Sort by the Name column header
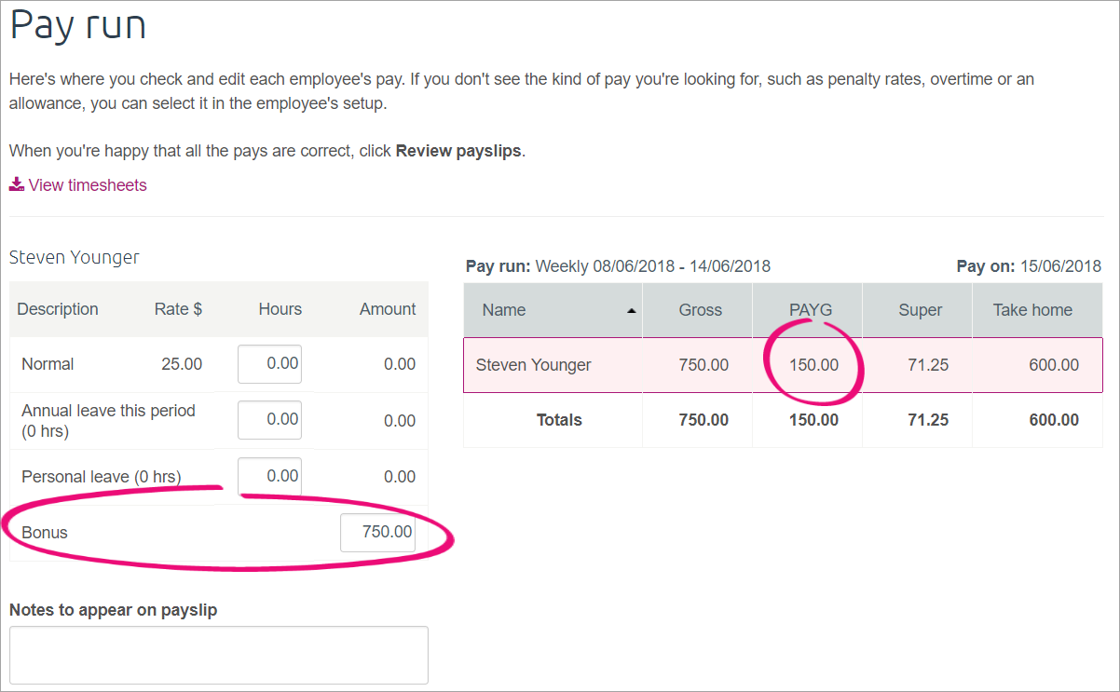This screenshot has width=1120, height=692. tap(504, 310)
